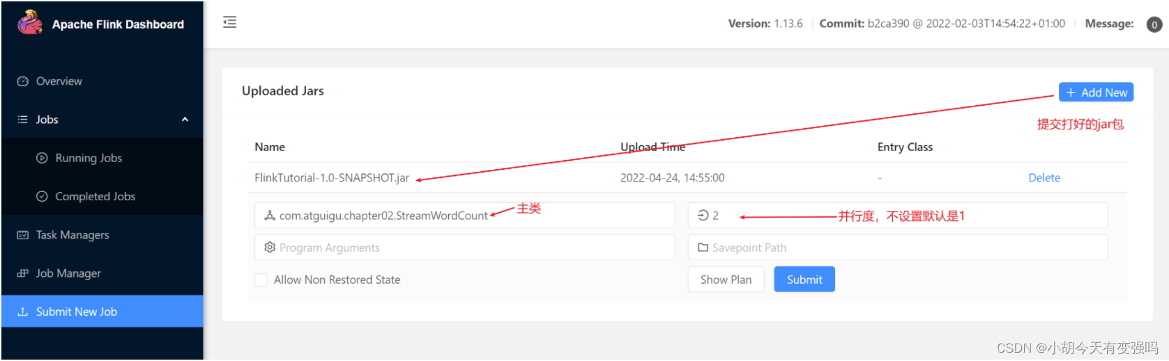This screenshot has height=361, width=1169.
Task: Collapse sidebar using the menu fold icon
Action: tap(229, 22)
